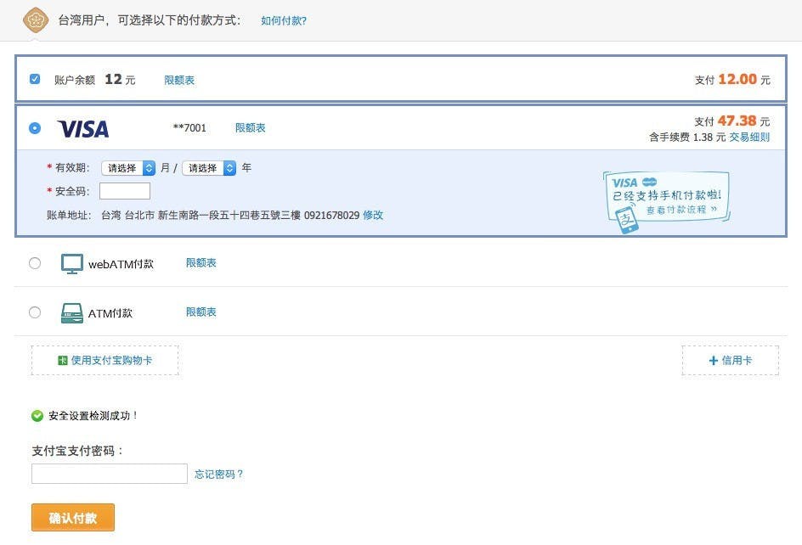Open the 交易细则 transaction rules link
This screenshot has height=545, width=802.
pyautogui.click(x=749, y=137)
